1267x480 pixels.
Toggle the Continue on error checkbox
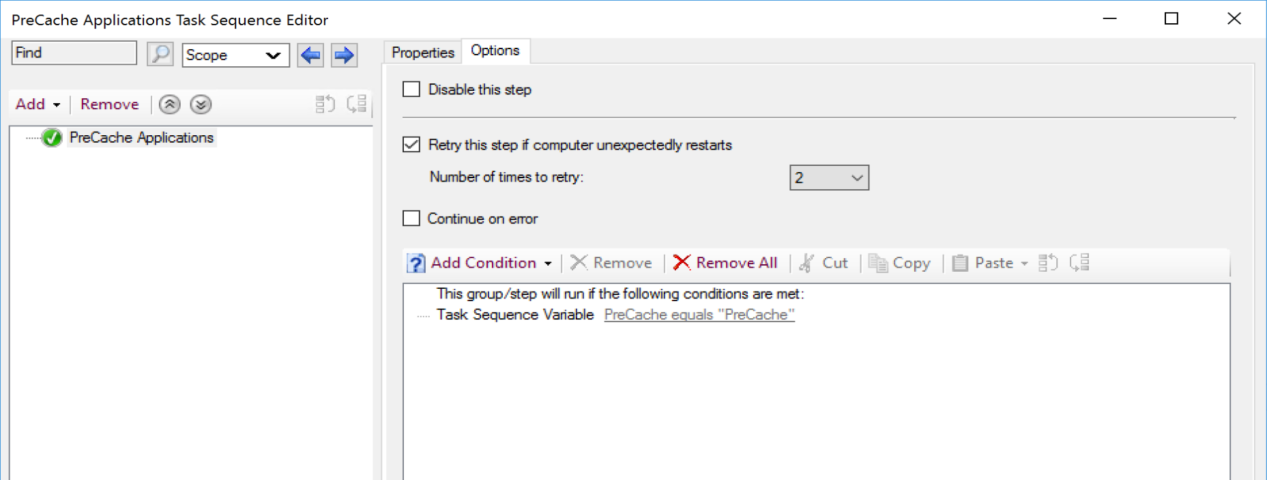411,218
